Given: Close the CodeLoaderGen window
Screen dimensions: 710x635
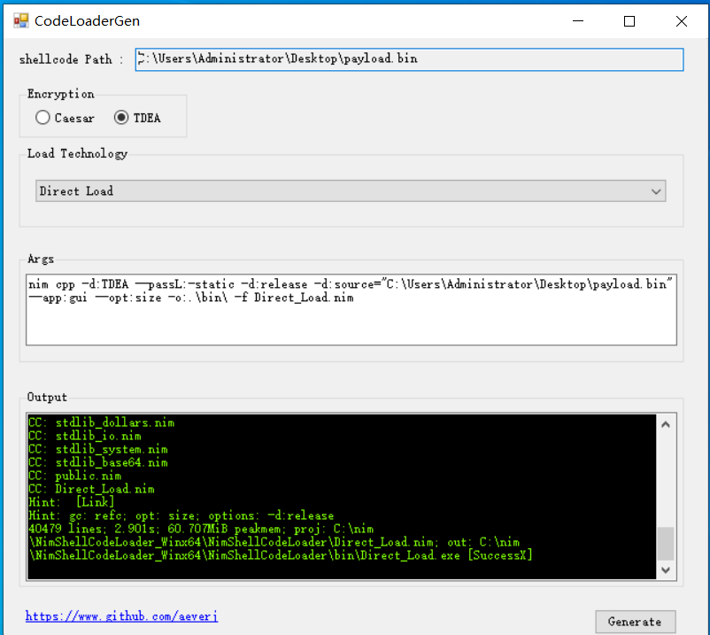Looking at the screenshot, I should pyautogui.click(x=681, y=21).
